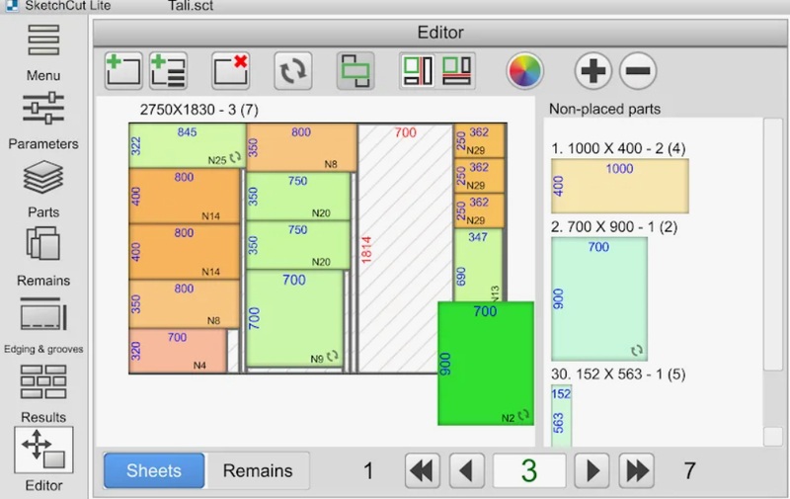Go to the Parts section
Image resolution: width=790 pixels, height=499 pixels.
tap(42, 188)
